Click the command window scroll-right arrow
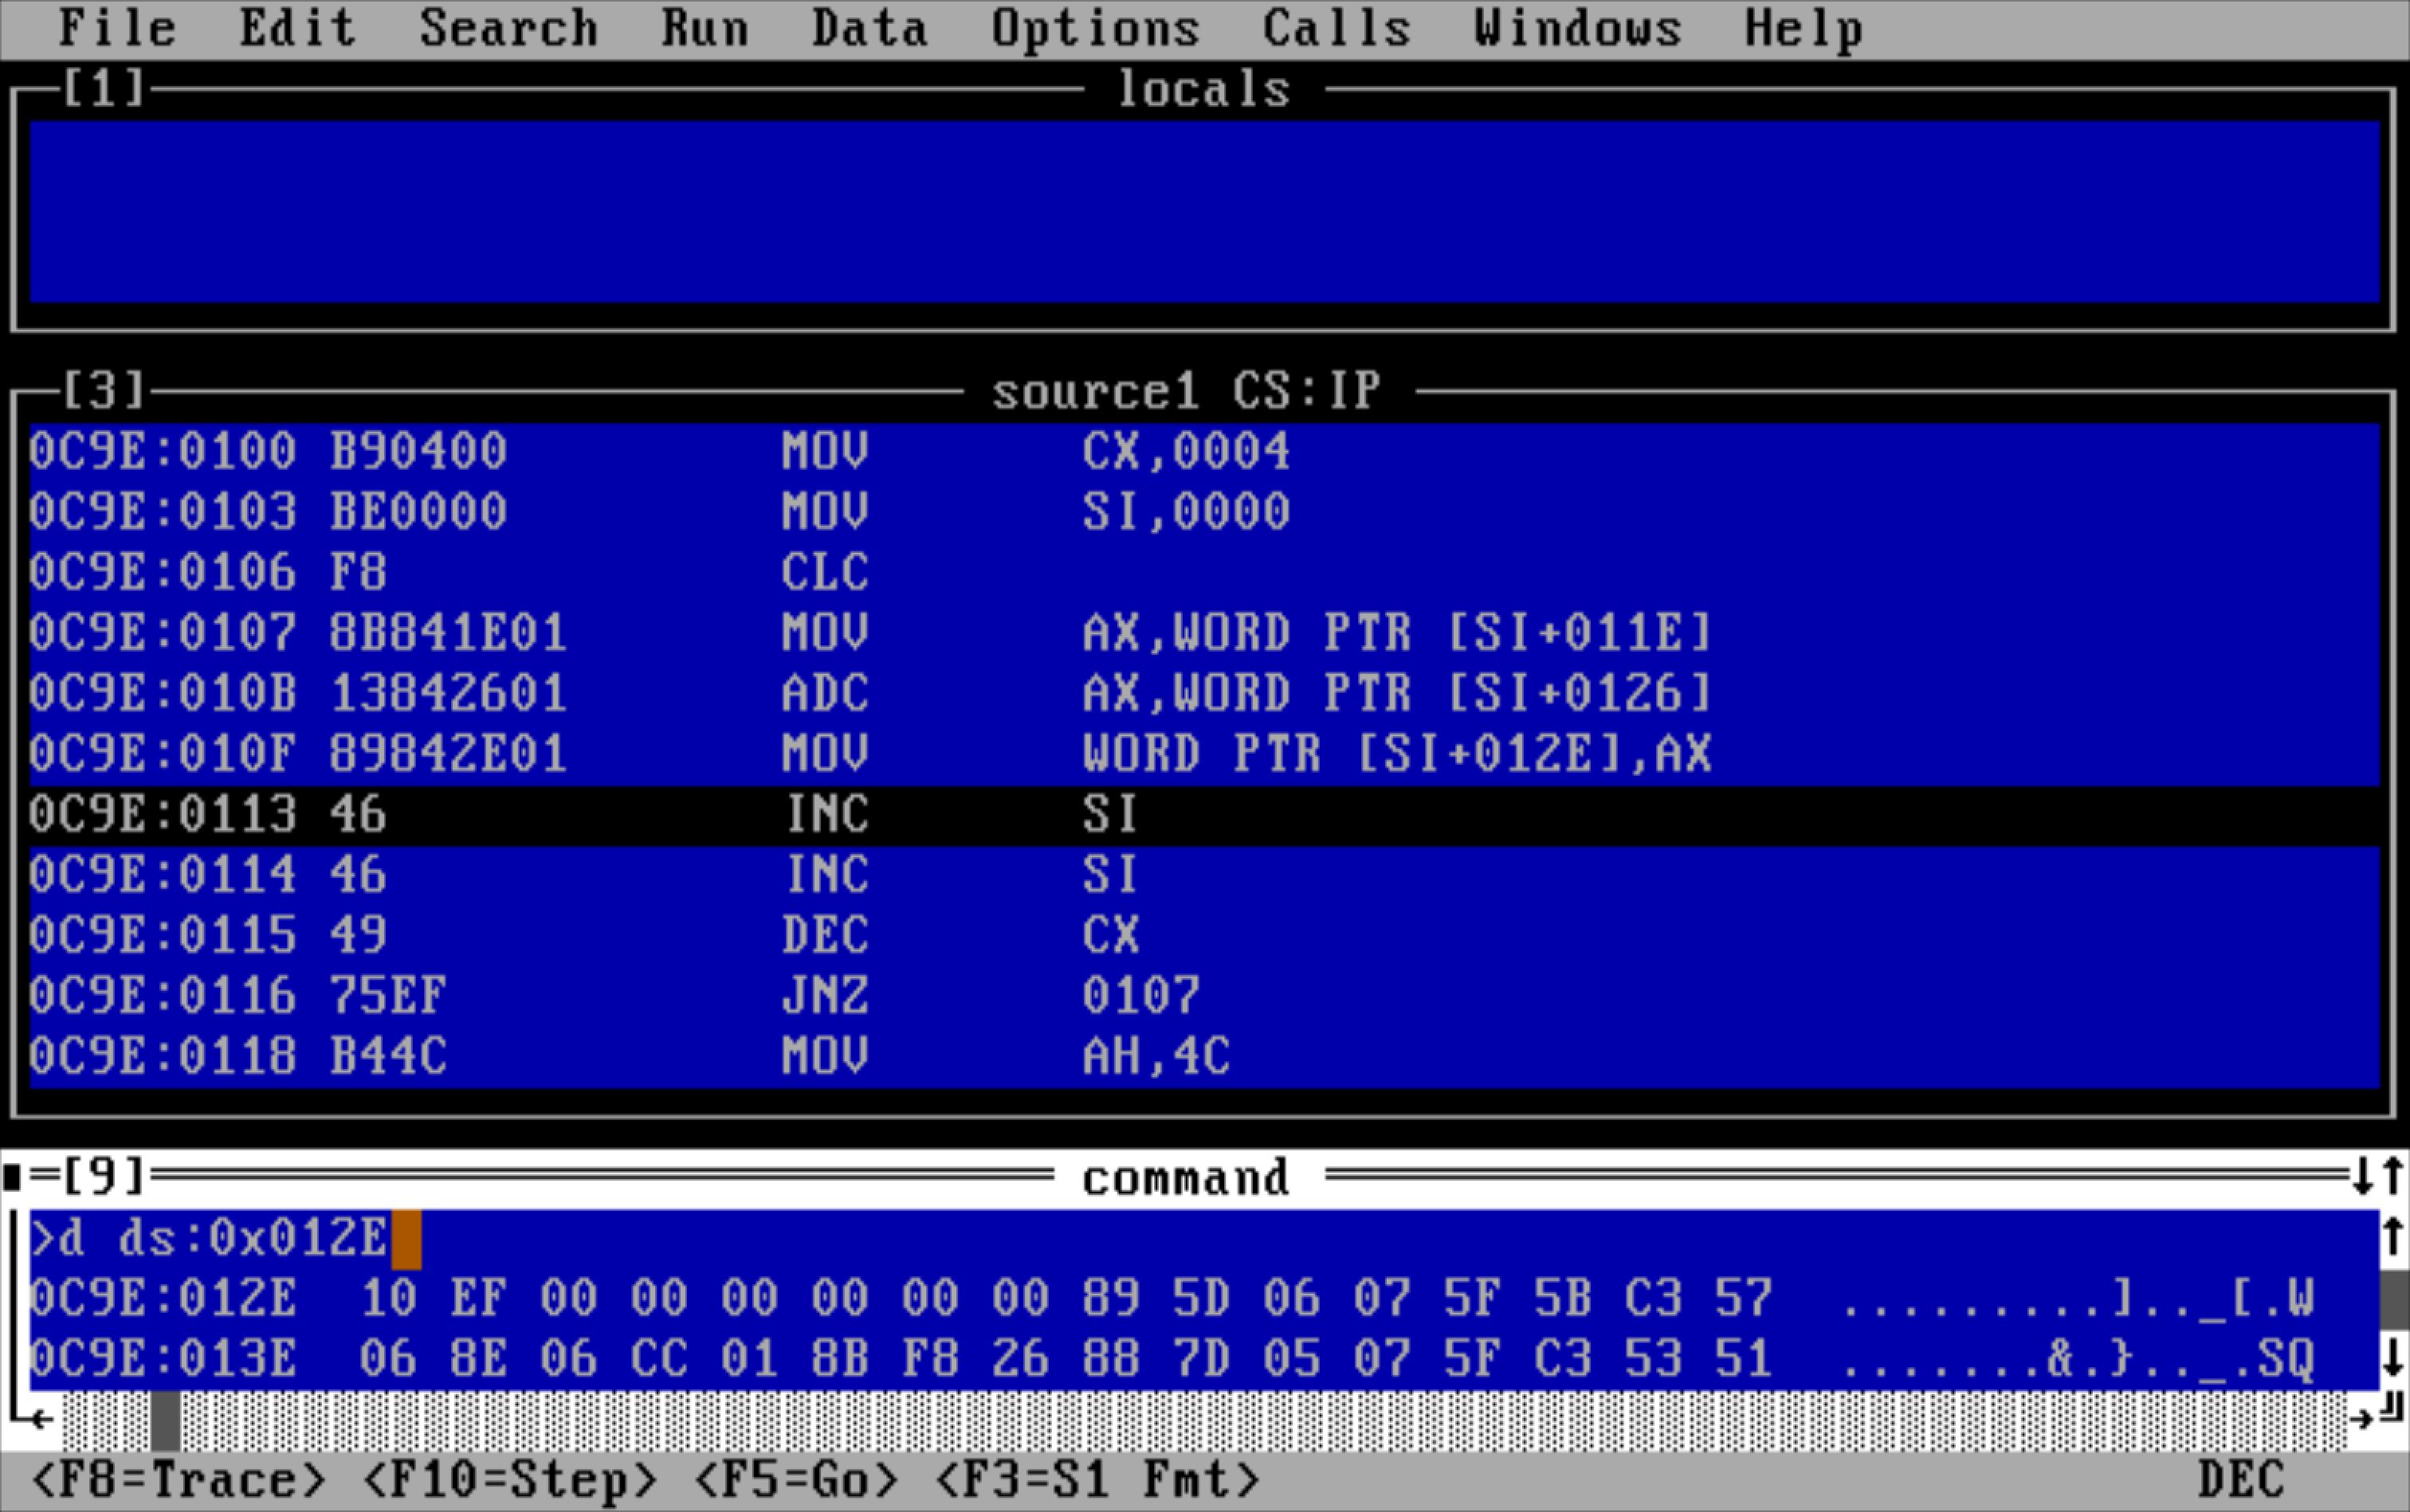 coord(2361,1419)
